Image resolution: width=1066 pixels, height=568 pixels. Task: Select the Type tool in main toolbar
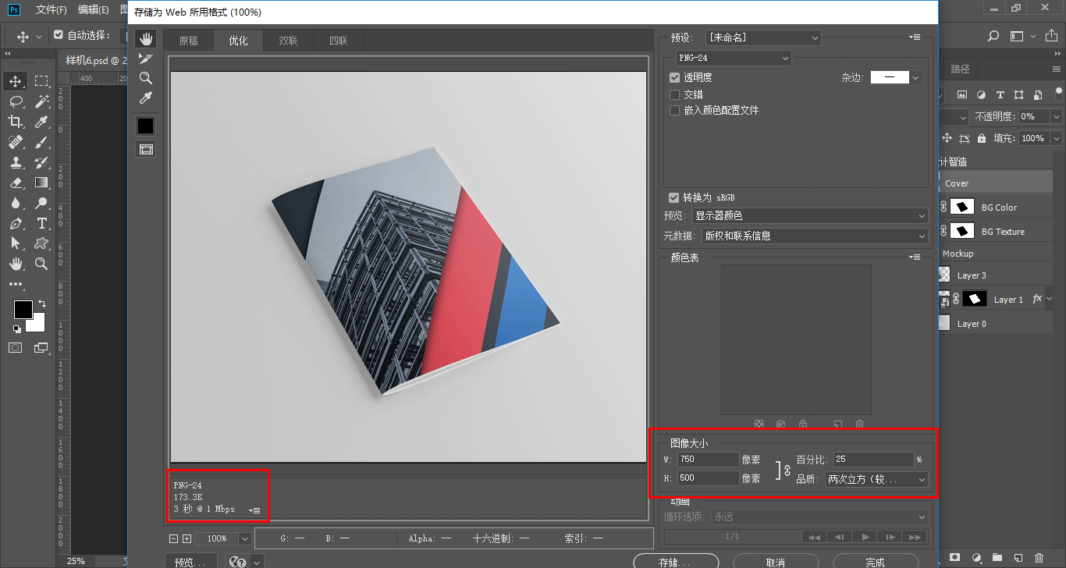[41, 223]
